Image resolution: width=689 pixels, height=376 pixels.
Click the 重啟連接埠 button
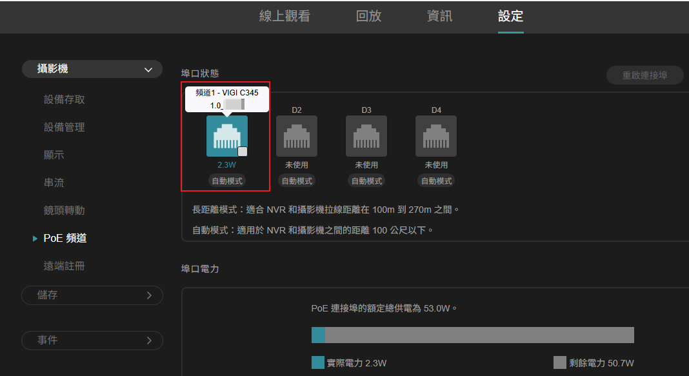click(644, 75)
